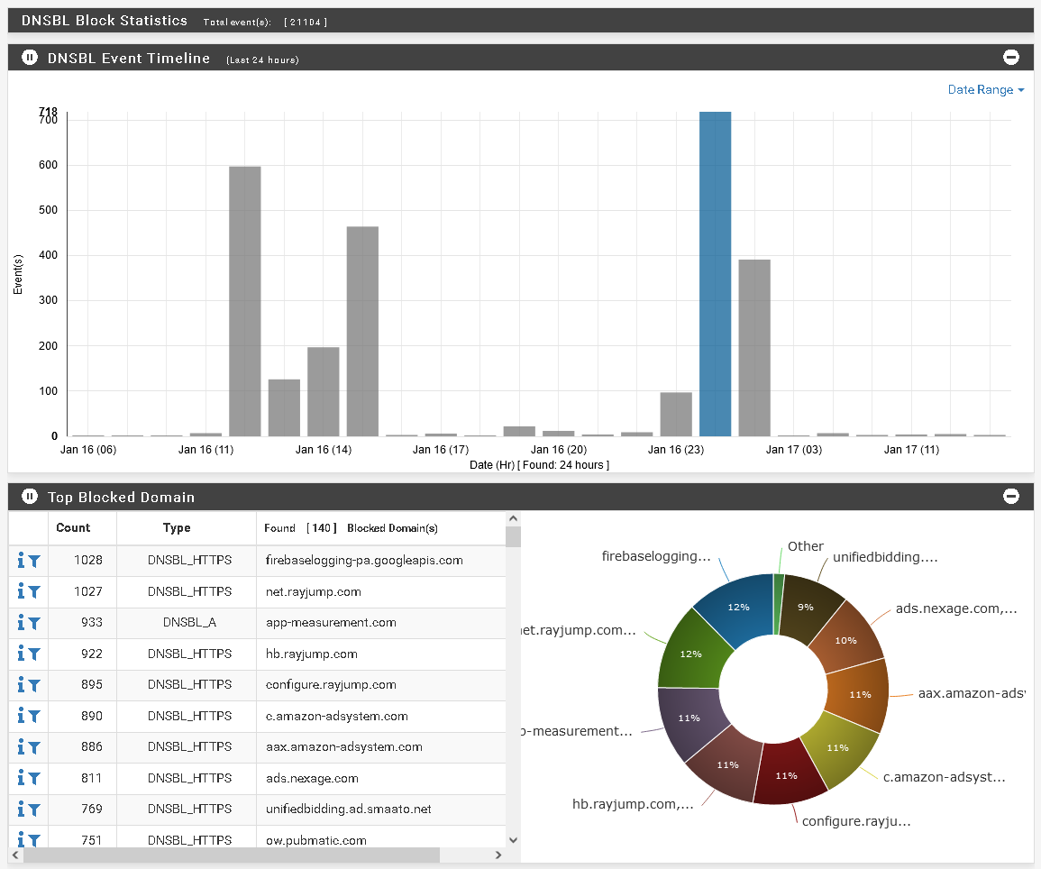Click filter funnel for configure.rayjump.com
This screenshot has height=869, width=1041.
[x=34, y=685]
